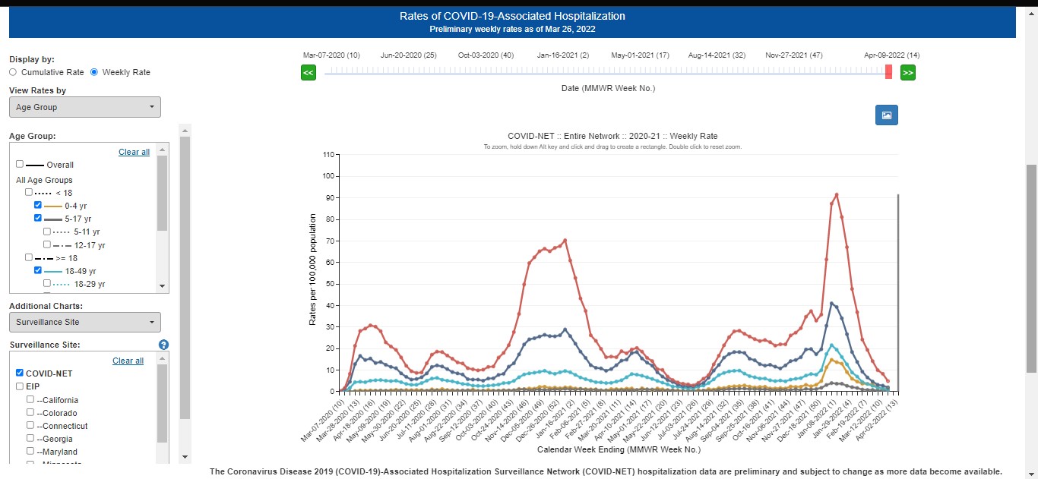Select the Weekly Rate radio button
1038x479 pixels.
click(x=94, y=72)
